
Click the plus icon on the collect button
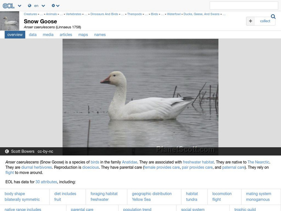(250, 21)
